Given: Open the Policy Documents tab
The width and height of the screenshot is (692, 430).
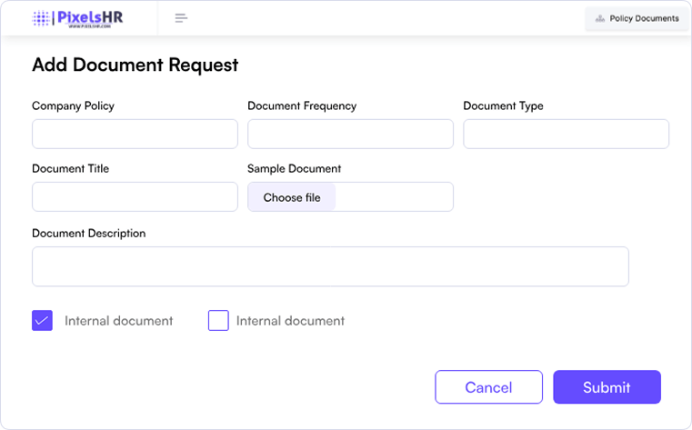Looking at the screenshot, I should (643, 18).
